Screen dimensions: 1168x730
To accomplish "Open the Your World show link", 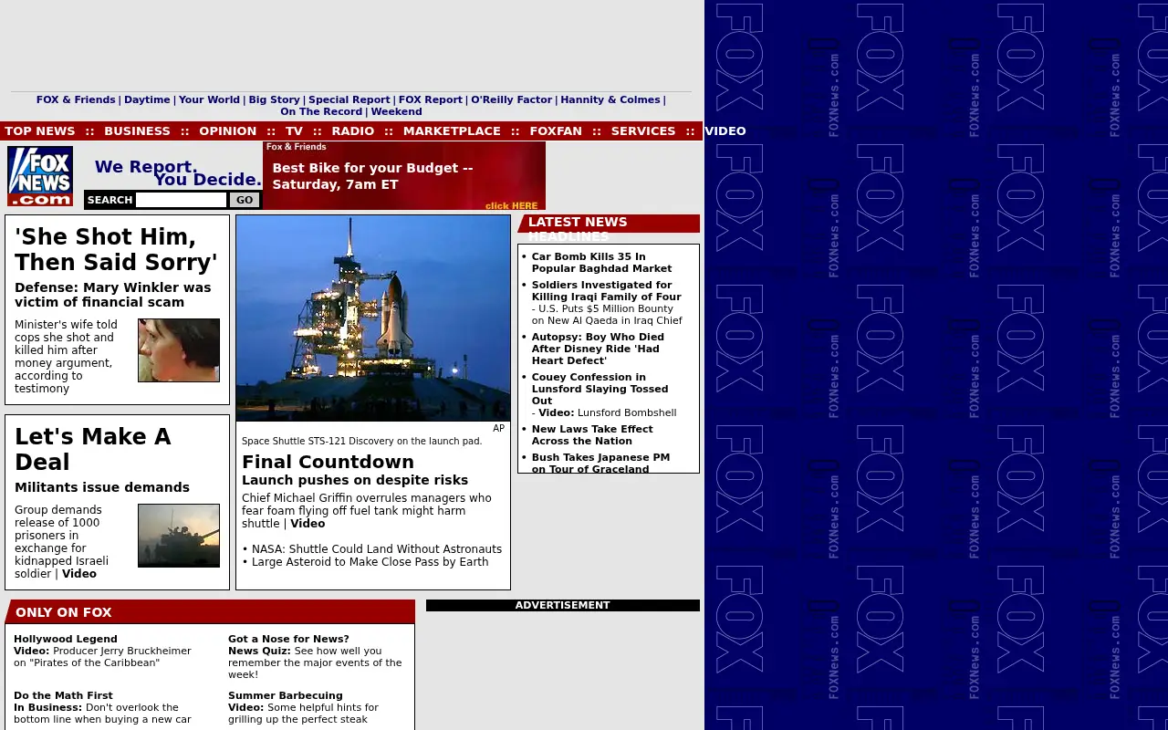I will click(209, 100).
